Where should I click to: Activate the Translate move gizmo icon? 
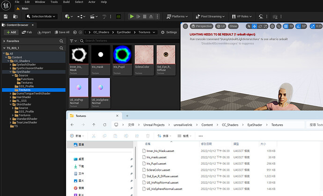(x=254, y=26)
